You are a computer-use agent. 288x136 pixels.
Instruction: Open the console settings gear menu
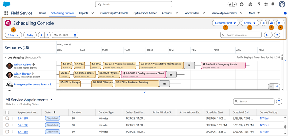280,23
